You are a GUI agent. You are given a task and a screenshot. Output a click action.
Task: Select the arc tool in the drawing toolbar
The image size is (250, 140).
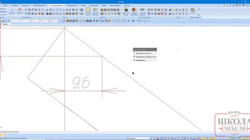(115, 21)
